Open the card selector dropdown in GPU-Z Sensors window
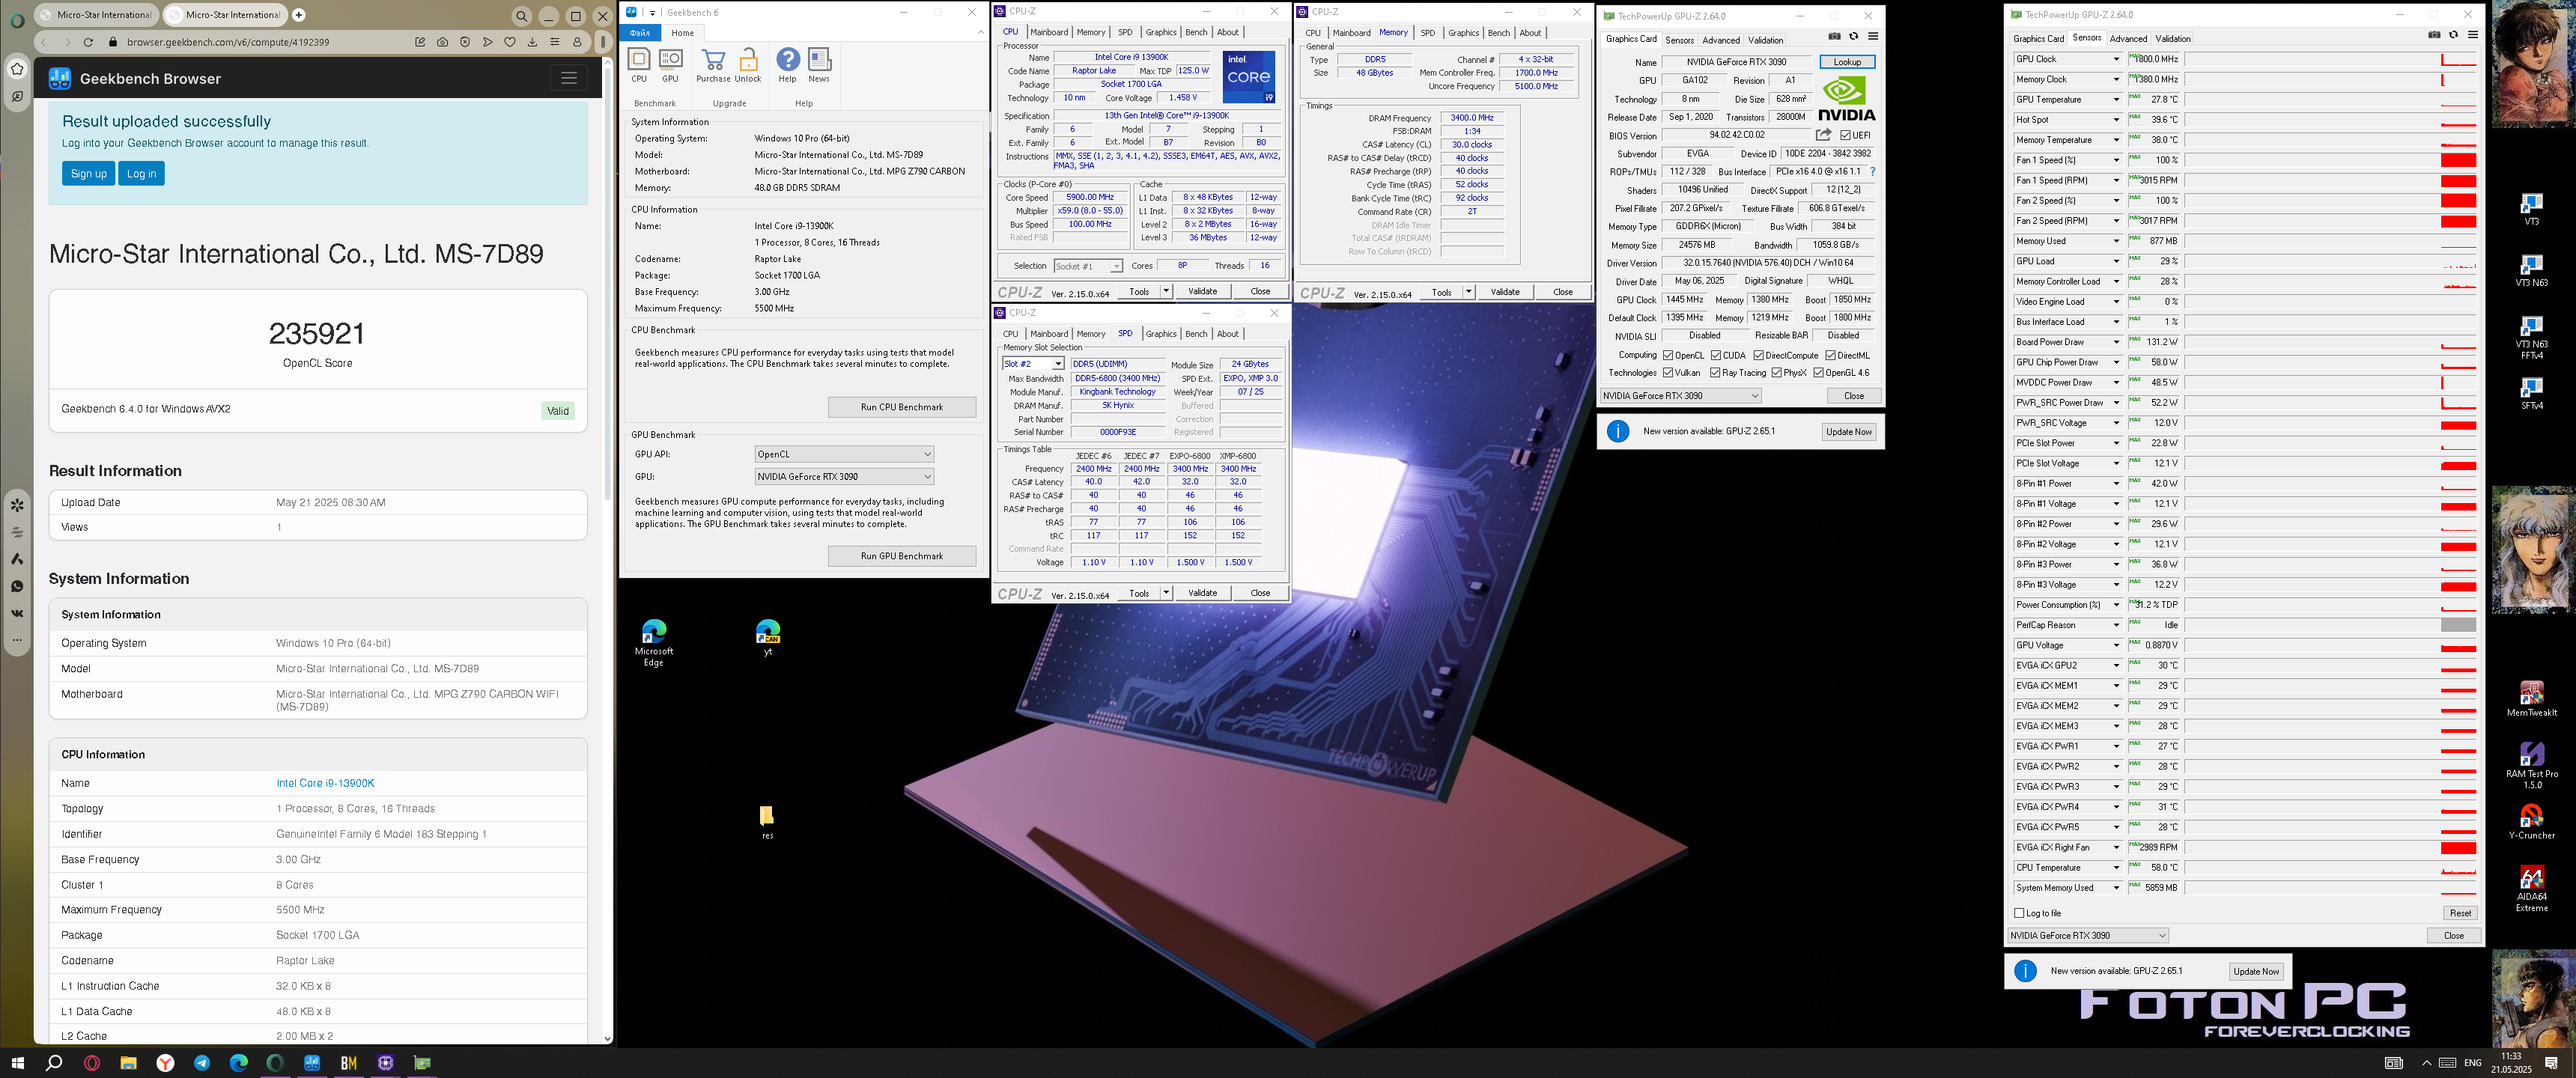This screenshot has height=1078, width=2576. point(2088,936)
